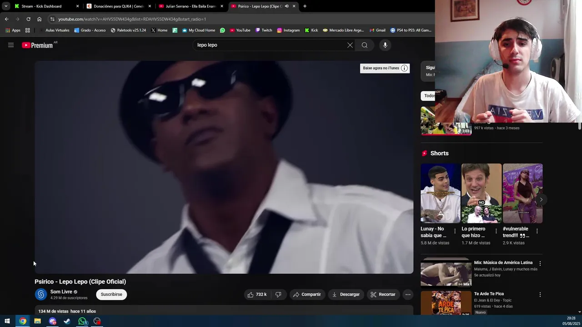Start voice search with the microphone
This screenshot has height=327, width=582.
385,45
